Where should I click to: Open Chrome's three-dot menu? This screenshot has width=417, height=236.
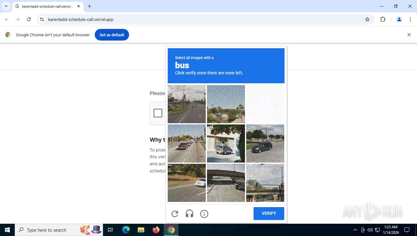(x=410, y=19)
